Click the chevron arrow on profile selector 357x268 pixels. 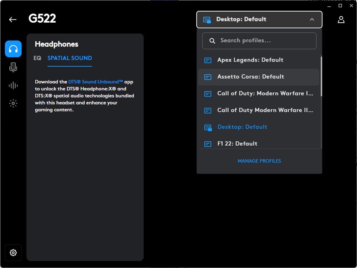coord(312,19)
